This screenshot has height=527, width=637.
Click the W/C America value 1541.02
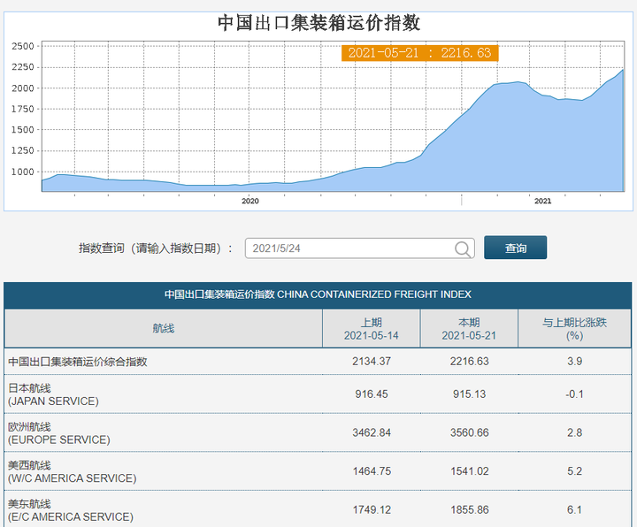469,471
